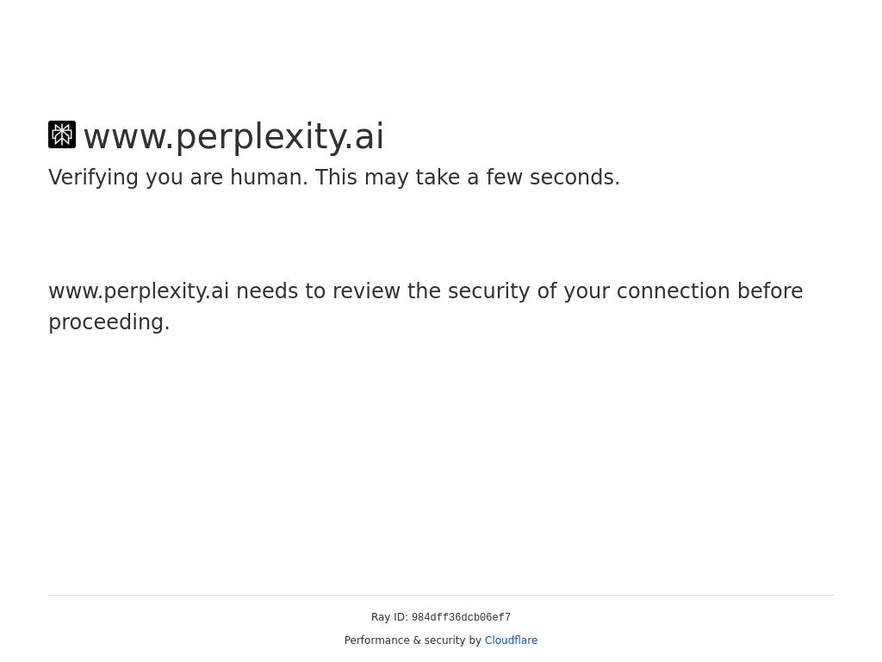
Task: Click the word "before" in the paragraph
Action: pyautogui.click(x=770, y=291)
